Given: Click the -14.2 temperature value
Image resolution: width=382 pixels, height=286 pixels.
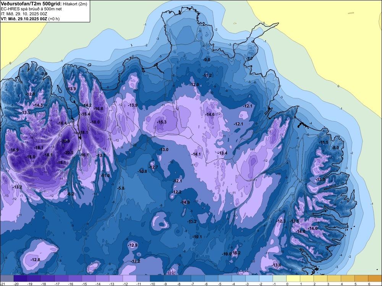Looking at the screenshot, I should pyautogui.click(x=87, y=105).
